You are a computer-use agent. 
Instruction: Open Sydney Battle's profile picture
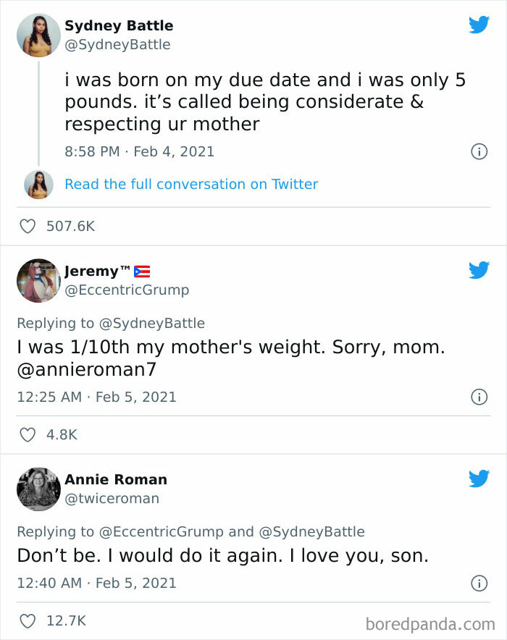click(38, 35)
